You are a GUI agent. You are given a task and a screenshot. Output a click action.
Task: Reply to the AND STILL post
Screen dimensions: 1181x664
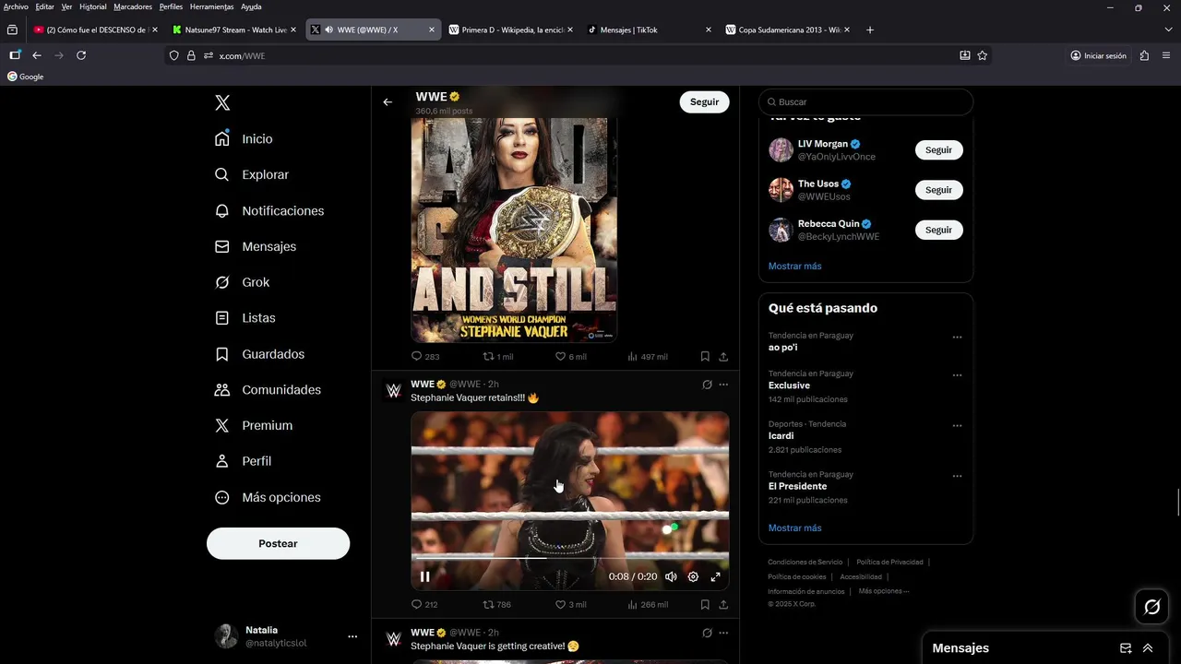(x=425, y=356)
